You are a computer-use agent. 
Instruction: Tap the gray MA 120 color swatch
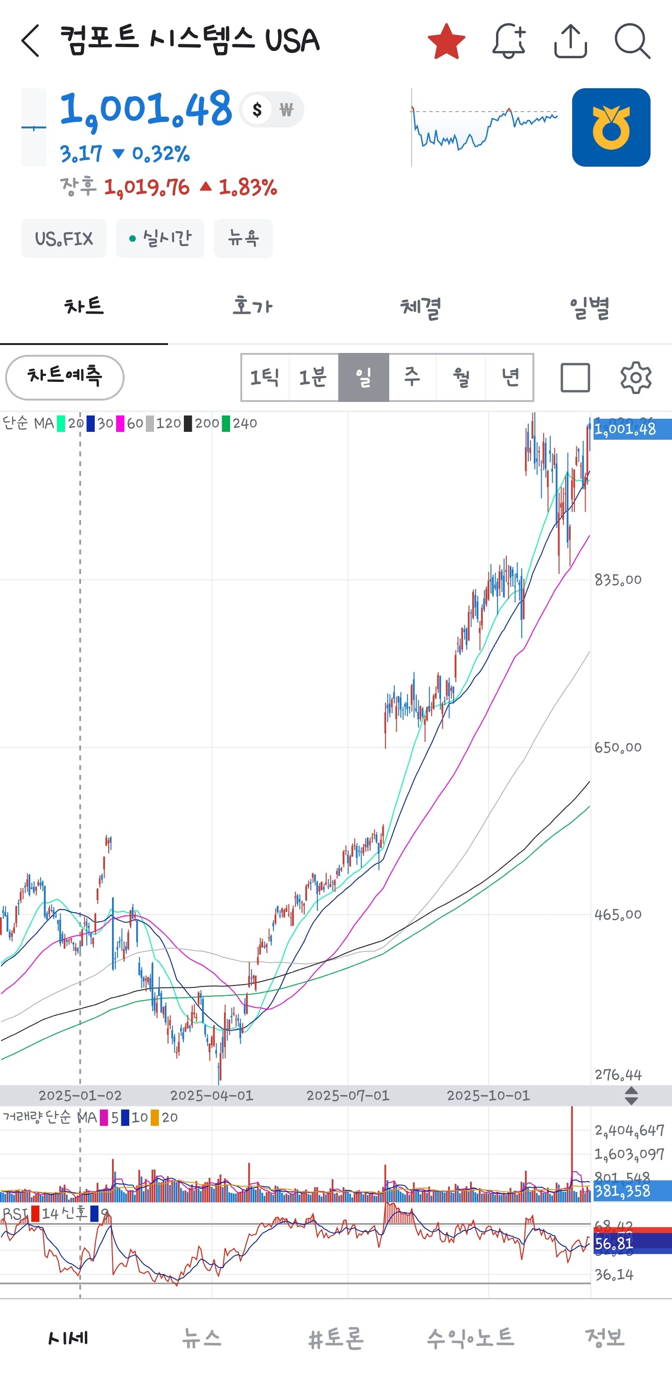click(x=150, y=424)
